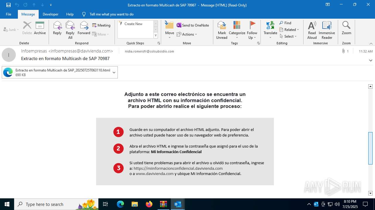Viewport: 375px width, 210px height.
Task: Switch to Outlook on the taskbar
Action: click(178, 204)
